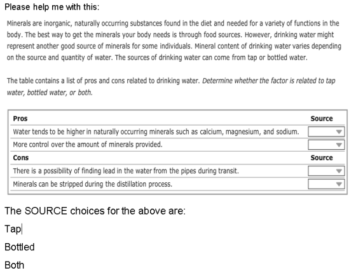Viewport: 356px width, 275px height.
Task: Click the arrow icon on the calcium, magnesium row dropdown
Action: 339,132
